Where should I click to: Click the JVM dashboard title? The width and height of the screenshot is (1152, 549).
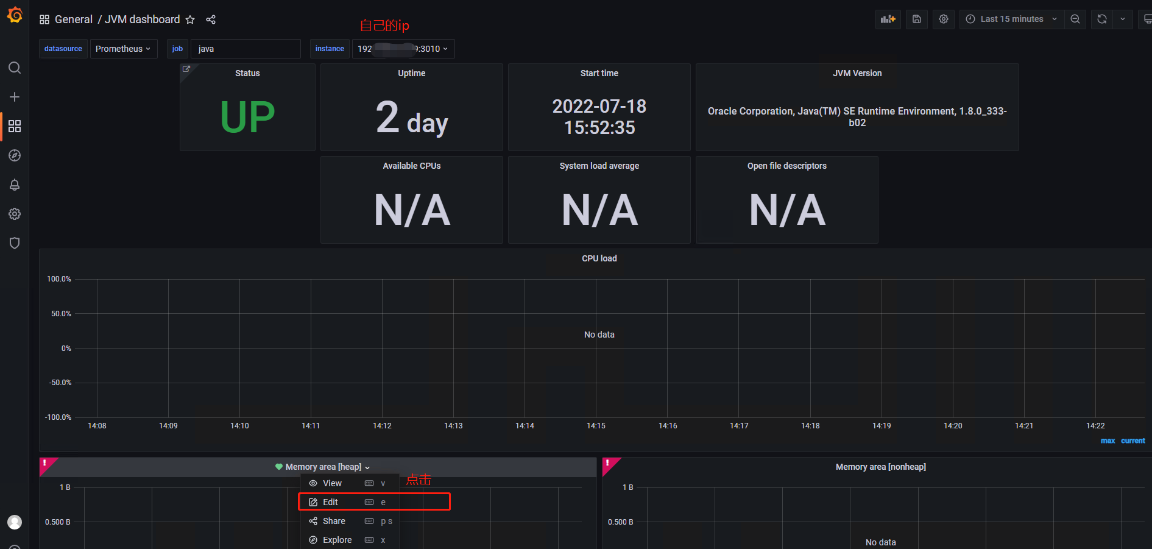pos(143,19)
